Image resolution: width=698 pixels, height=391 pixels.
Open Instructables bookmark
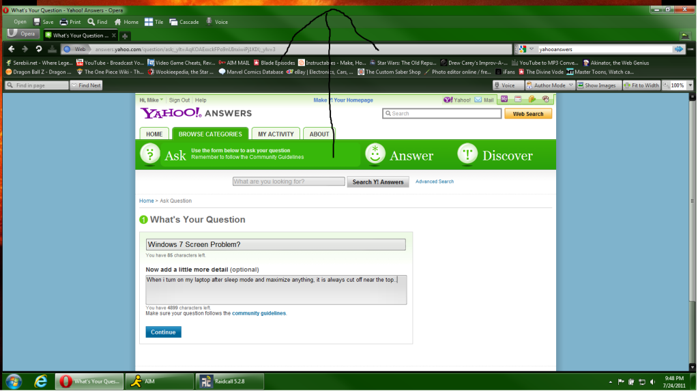coord(332,63)
